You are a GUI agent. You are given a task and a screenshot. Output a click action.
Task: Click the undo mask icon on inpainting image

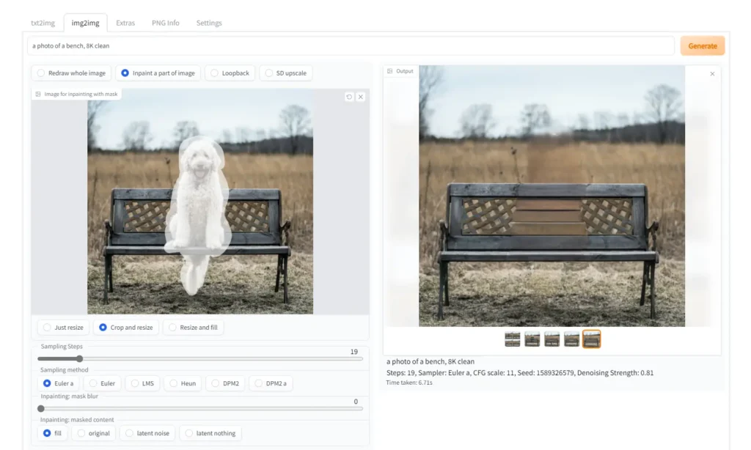click(349, 97)
